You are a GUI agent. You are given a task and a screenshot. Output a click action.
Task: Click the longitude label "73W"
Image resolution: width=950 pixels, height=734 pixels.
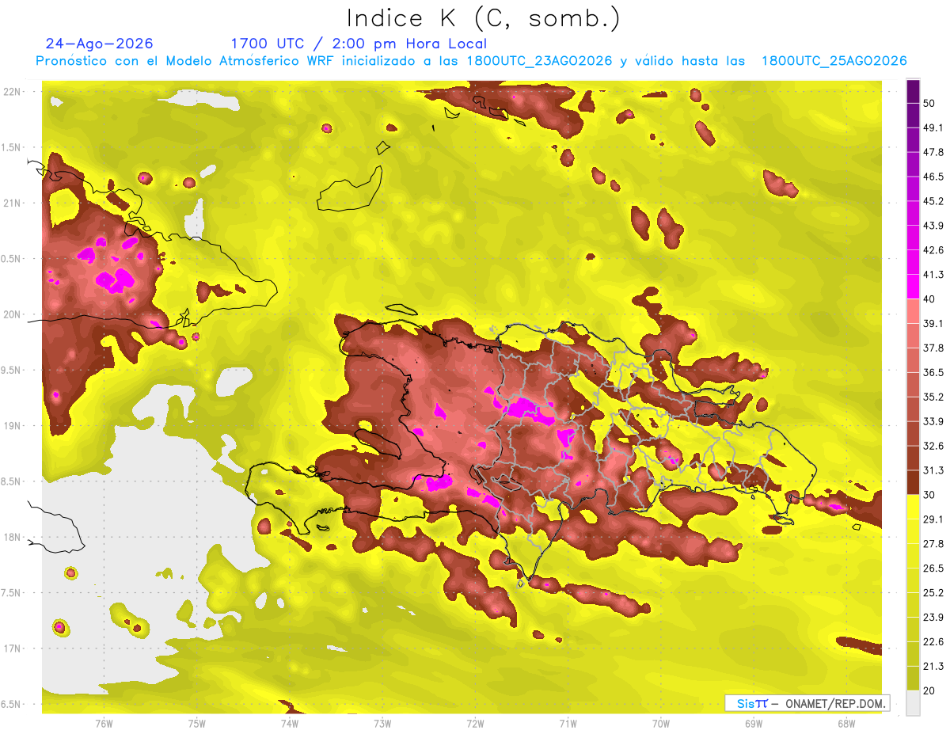tap(382, 723)
